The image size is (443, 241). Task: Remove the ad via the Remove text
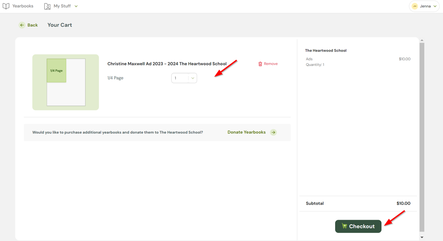pos(270,64)
